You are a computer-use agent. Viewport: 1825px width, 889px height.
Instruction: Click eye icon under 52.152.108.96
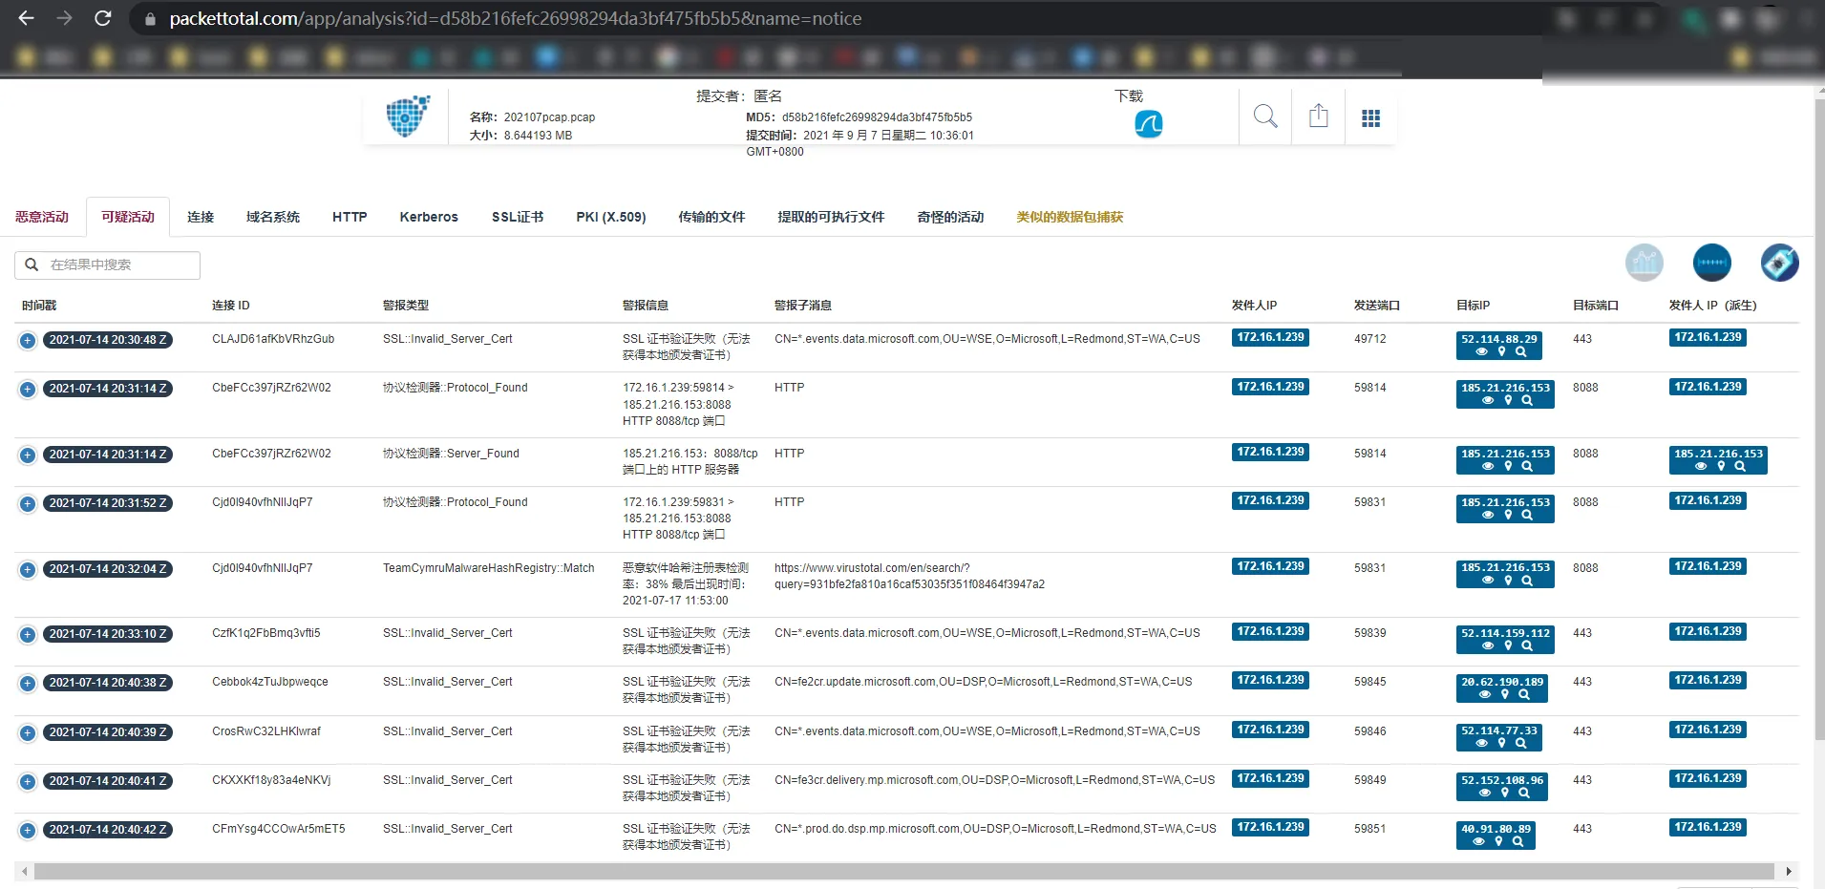[1484, 793]
